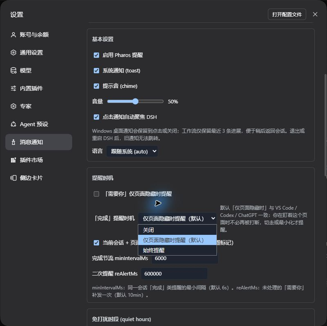Click the 50% volume value

(x=173, y=102)
